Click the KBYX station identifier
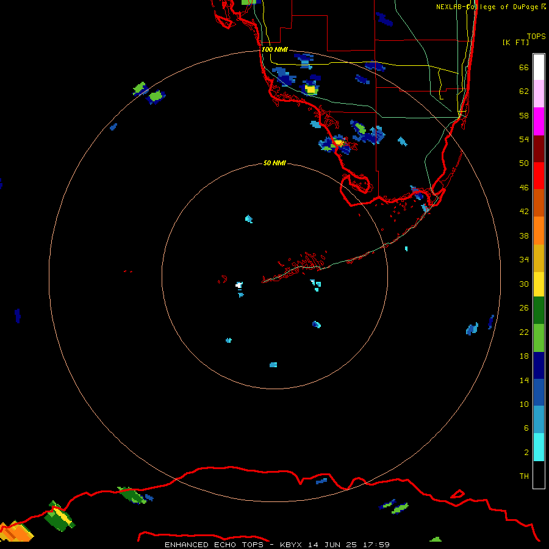The image size is (549, 549). point(290,545)
